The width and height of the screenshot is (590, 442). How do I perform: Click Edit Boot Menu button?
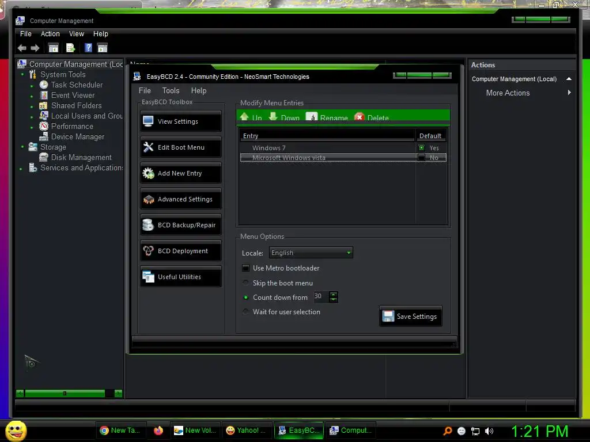[181, 147]
